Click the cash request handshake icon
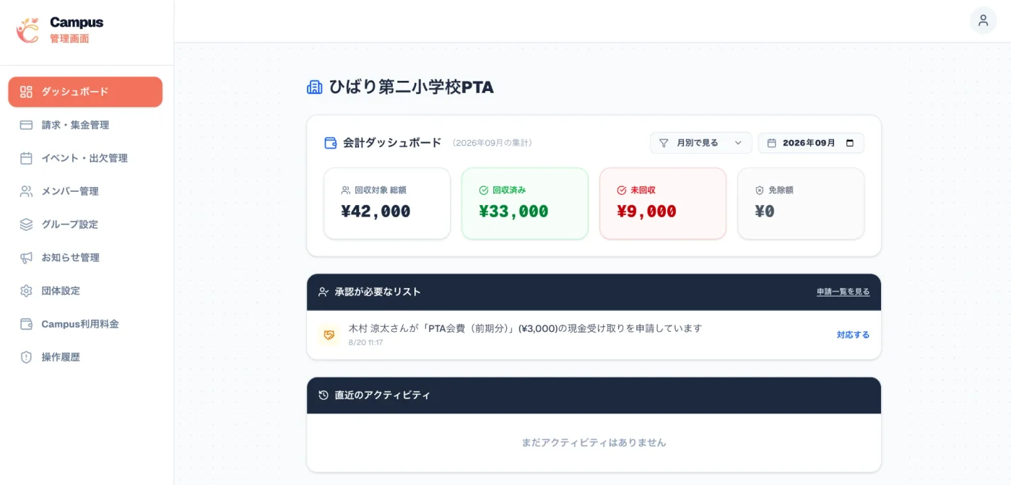This screenshot has height=485, width=1011. (x=329, y=335)
